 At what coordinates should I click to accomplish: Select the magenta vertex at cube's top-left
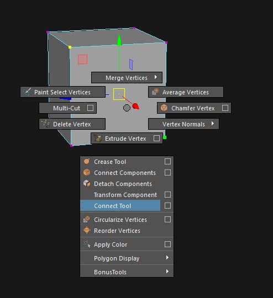48,32
